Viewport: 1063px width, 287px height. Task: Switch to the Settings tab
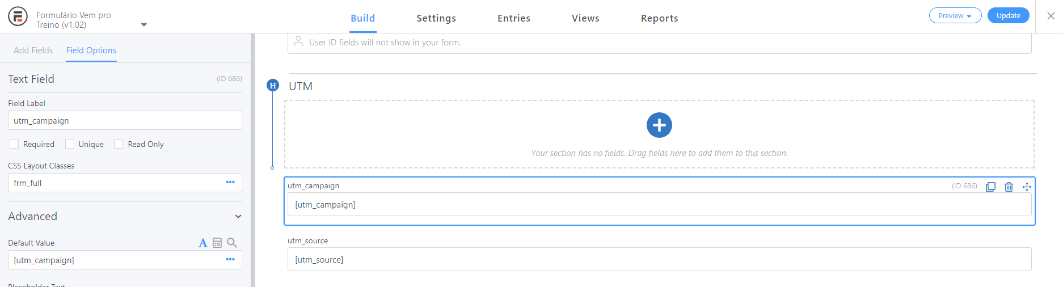coord(436,18)
